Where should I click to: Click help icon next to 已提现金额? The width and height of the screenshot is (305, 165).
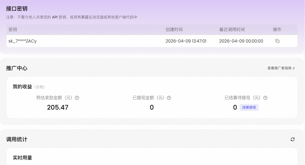coord(169,98)
